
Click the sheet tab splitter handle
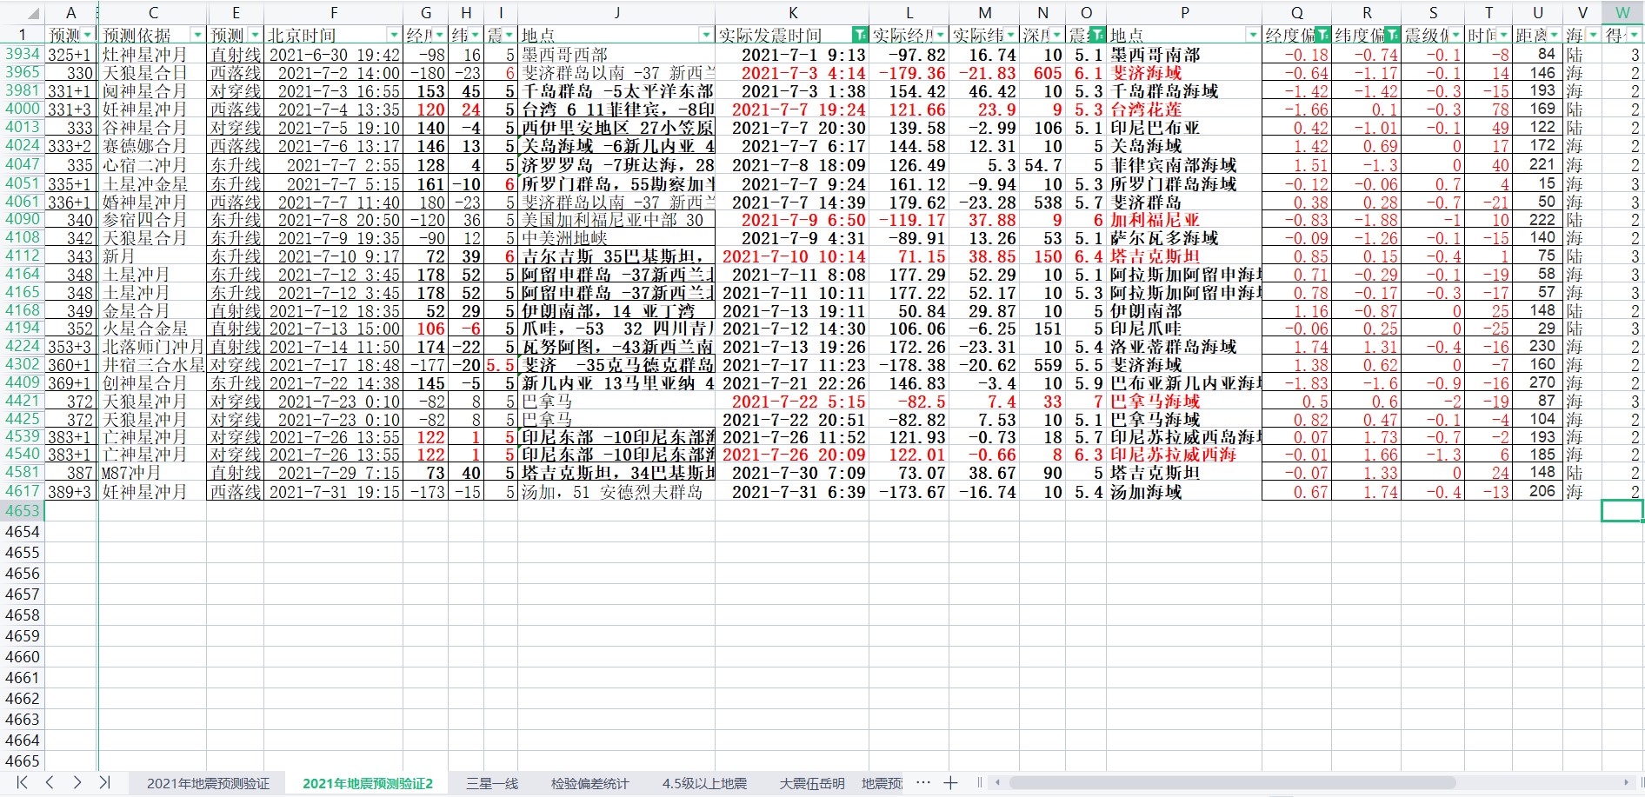point(980,783)
